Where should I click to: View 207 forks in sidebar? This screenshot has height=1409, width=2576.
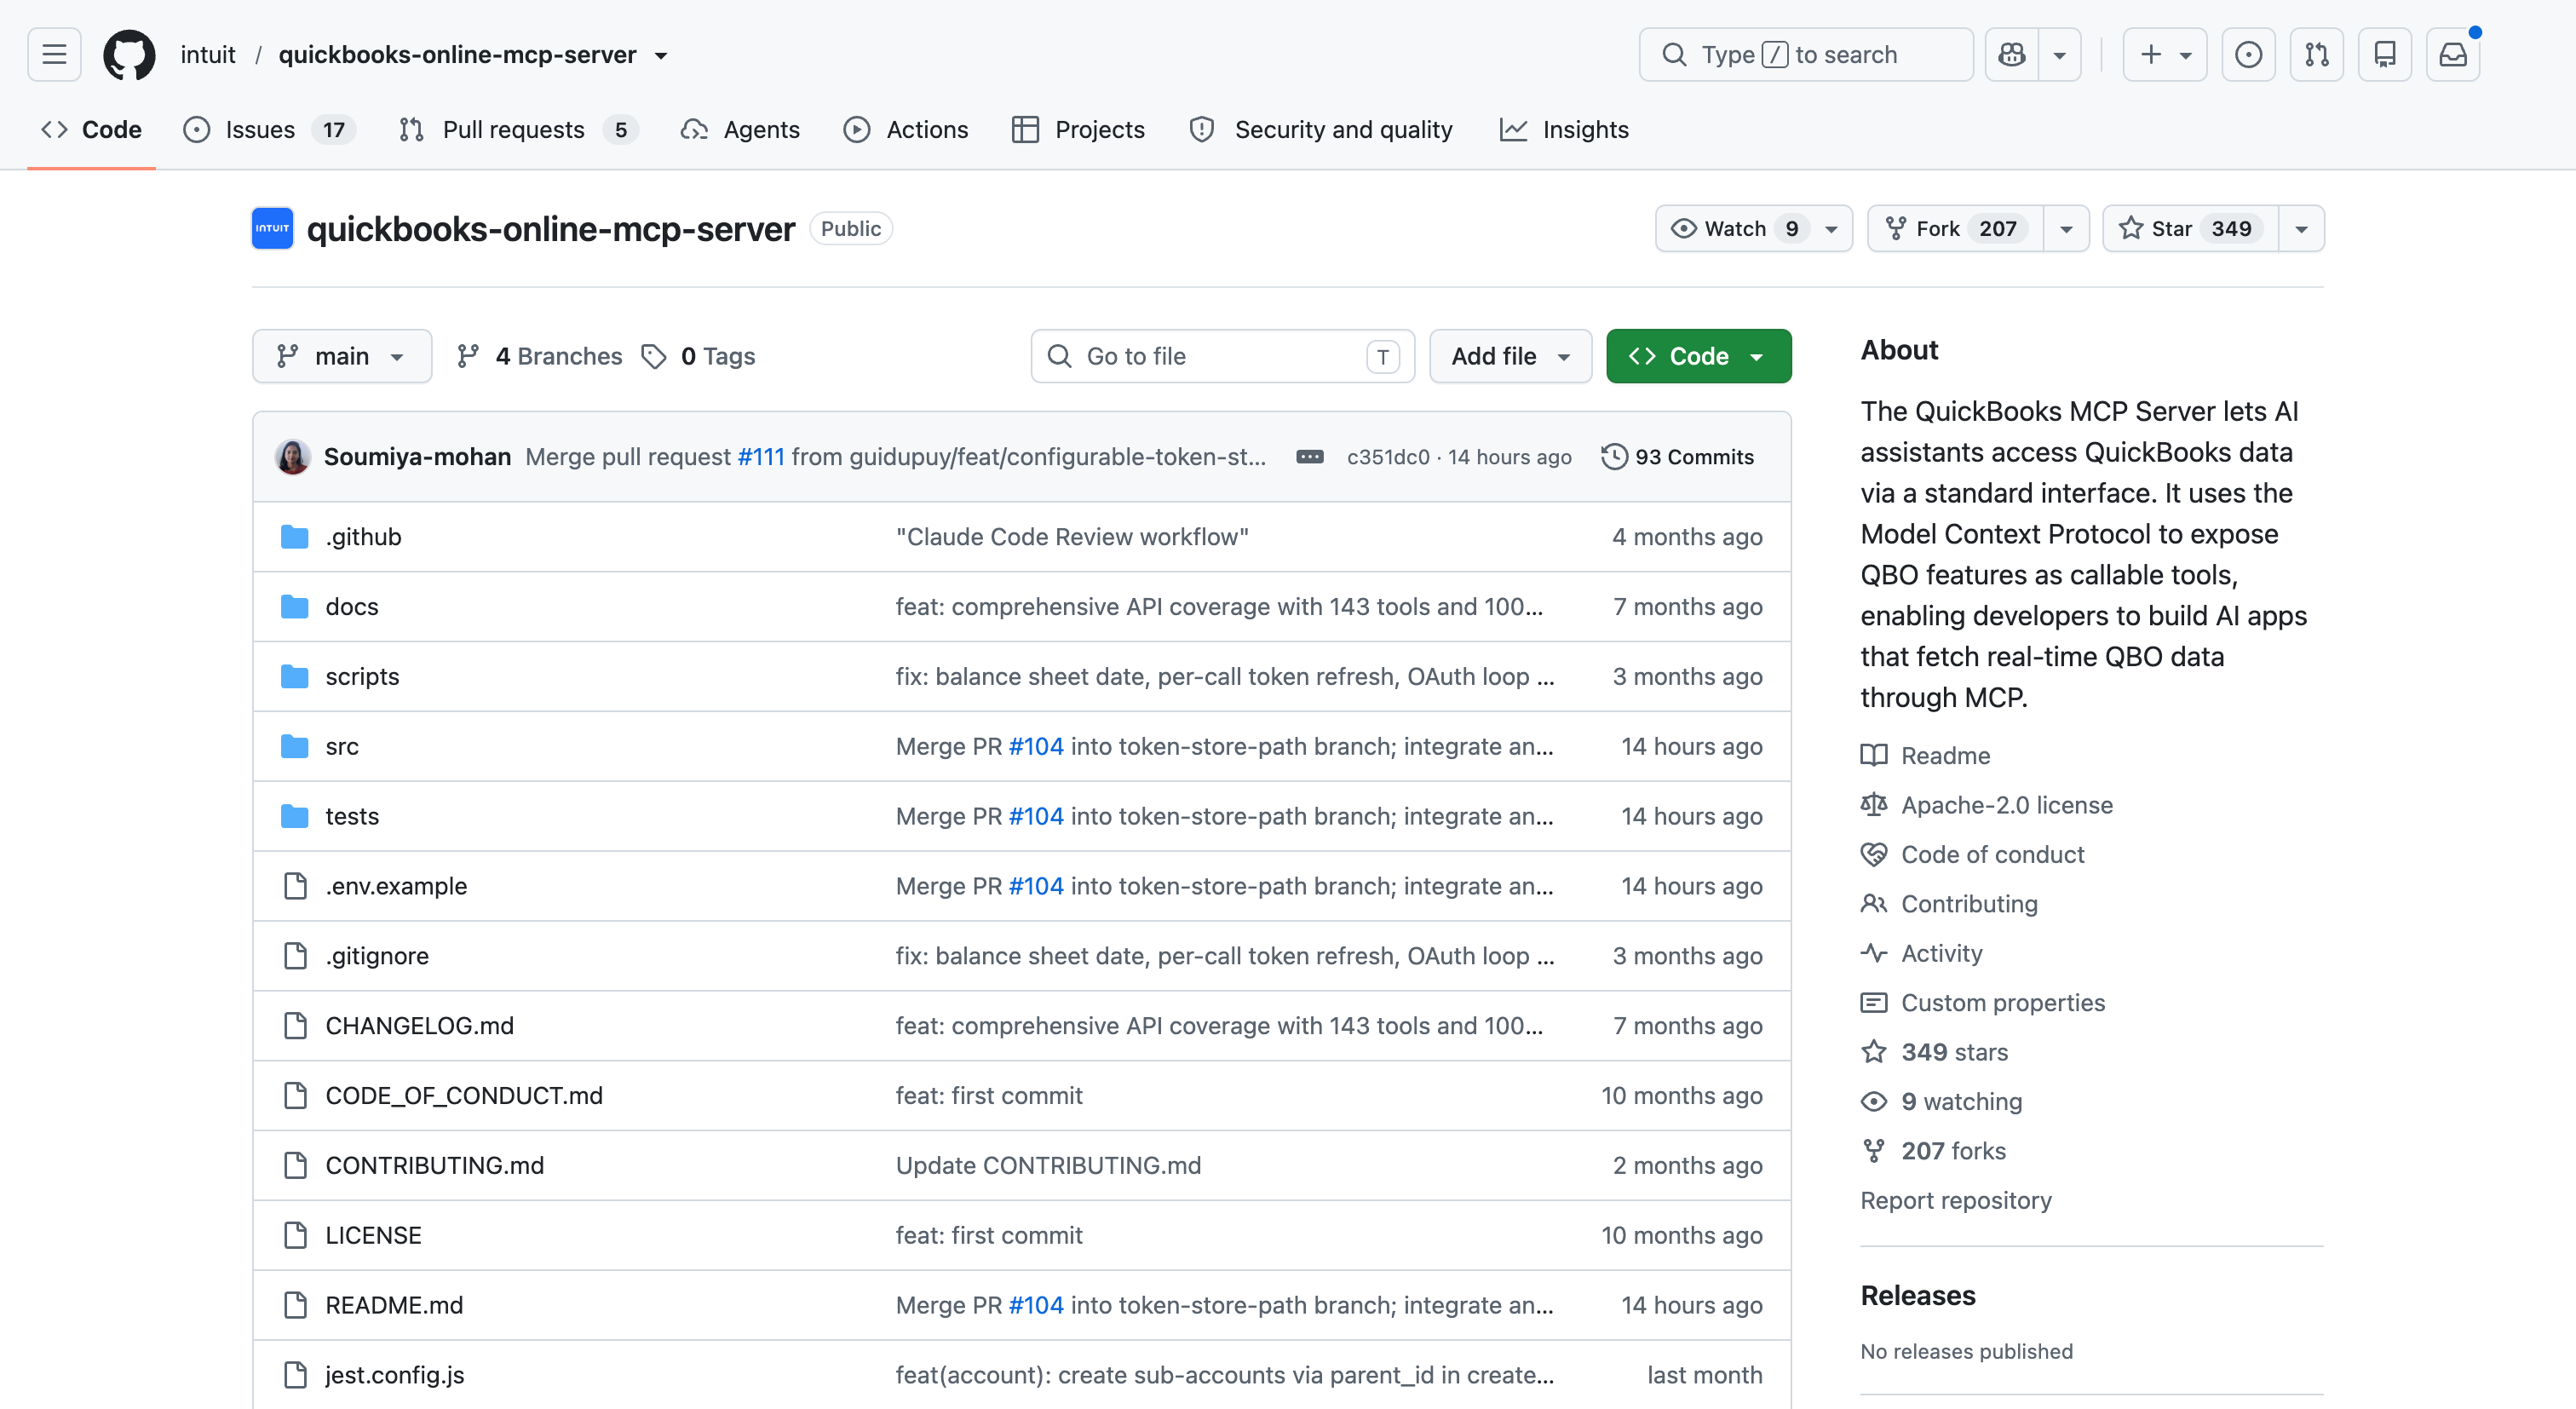click(x=1933, y=1151)
